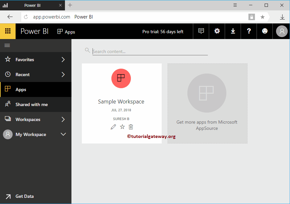290x204 pixels.
Task: Click the lock icon in address bar
Action: point(252,17)
